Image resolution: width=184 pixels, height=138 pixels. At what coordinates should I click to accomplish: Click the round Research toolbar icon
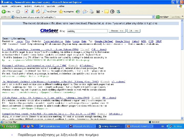click(x=112, y=11)
